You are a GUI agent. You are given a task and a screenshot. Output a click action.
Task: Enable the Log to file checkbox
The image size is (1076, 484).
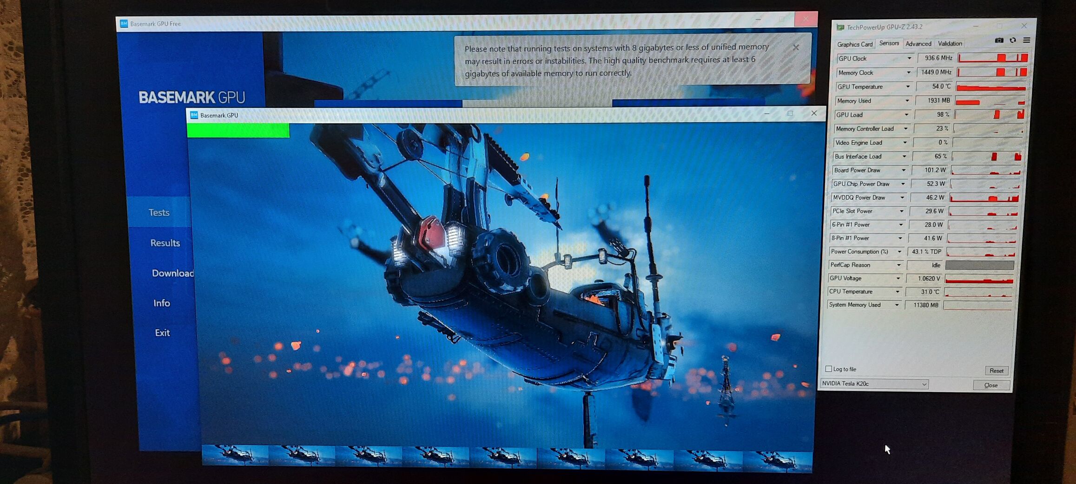point(828,369)
